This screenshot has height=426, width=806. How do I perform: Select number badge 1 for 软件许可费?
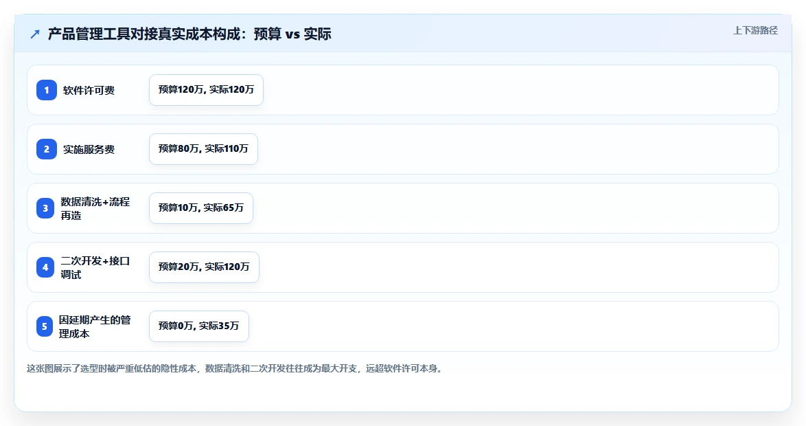tap(46, 90)
